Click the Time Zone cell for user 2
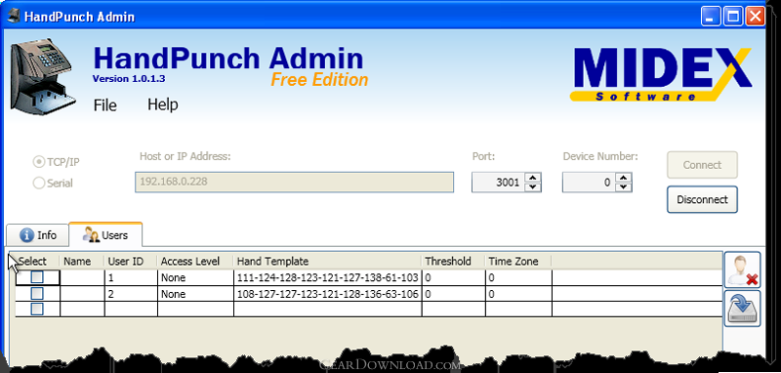Viewport: 781px width, 373px height. pos(518,294)
